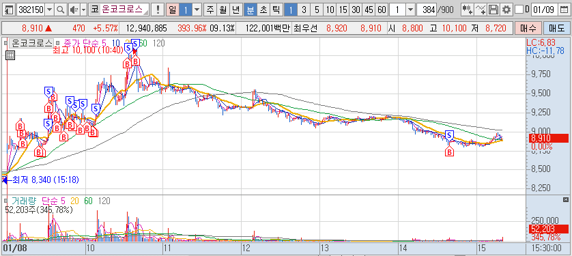The height and width of the screenshot is (256, 572).
Task: Click the gray 120 price moving-average legend
Action: [158, 44]
